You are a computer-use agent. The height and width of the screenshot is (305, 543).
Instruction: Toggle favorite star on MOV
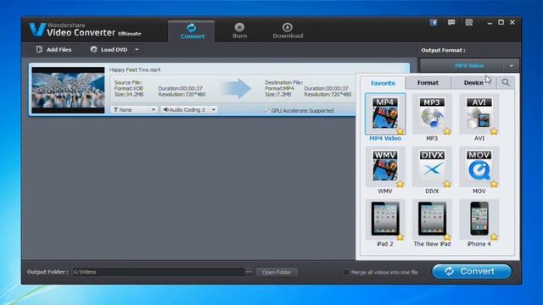494,185
